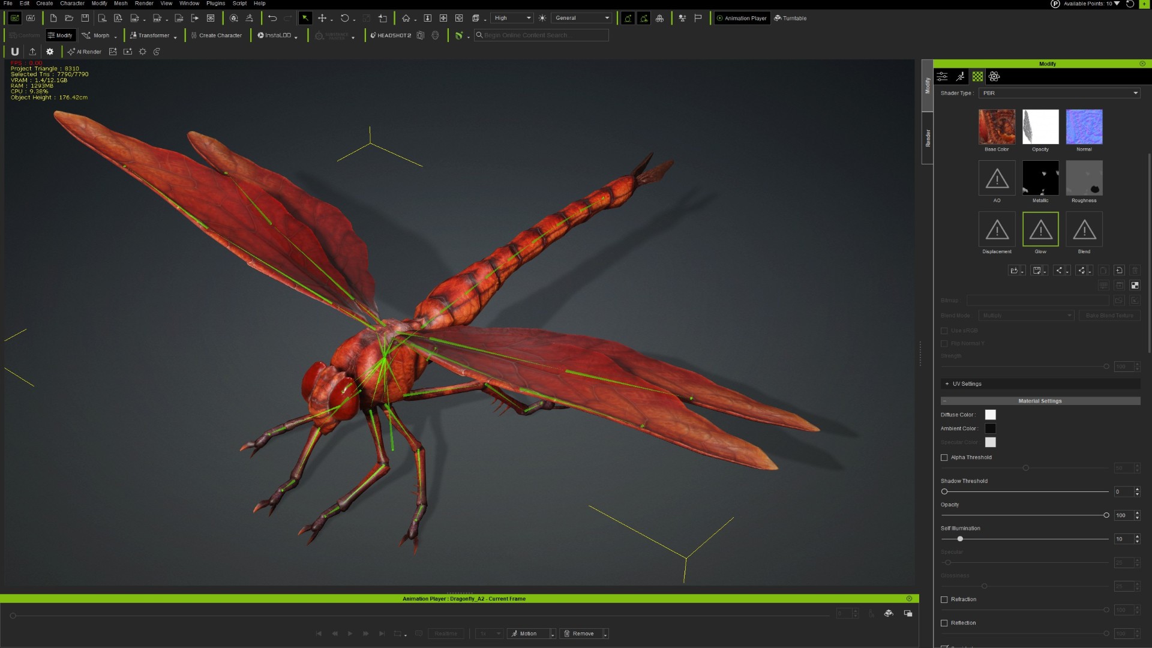
Task: Click the flag icon in the top toolbar
Action: pos(698,18)
